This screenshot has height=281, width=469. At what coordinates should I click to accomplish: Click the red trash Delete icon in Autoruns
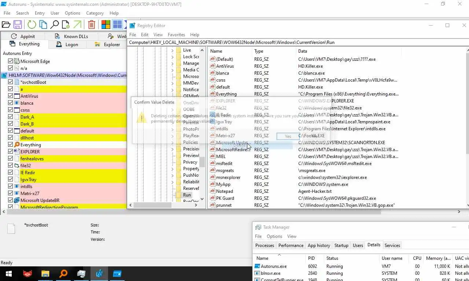click(92, 25)
